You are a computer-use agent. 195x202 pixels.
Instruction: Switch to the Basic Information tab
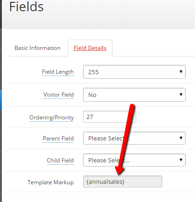click(37, 48)
